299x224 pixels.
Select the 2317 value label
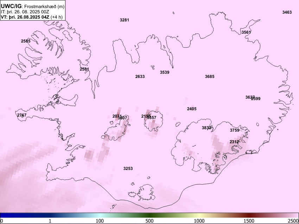[x=234, y=142]
